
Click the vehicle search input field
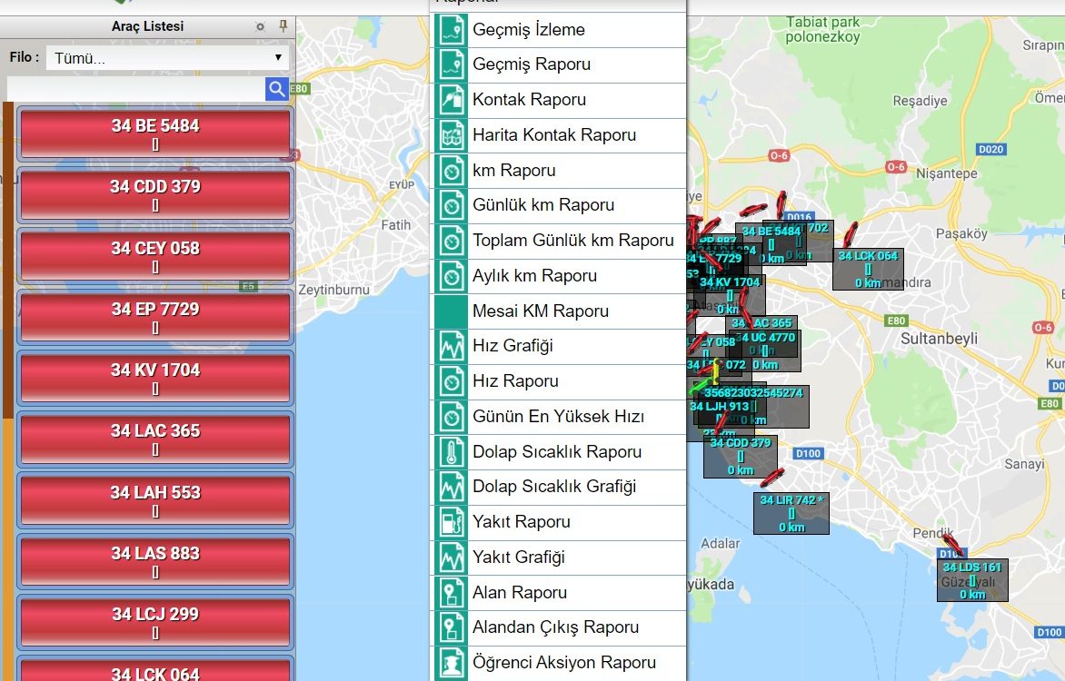point(135,89)
